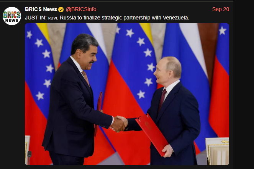Click the word 'Russia' in the post
254x169 pixels.
[68, 18]
